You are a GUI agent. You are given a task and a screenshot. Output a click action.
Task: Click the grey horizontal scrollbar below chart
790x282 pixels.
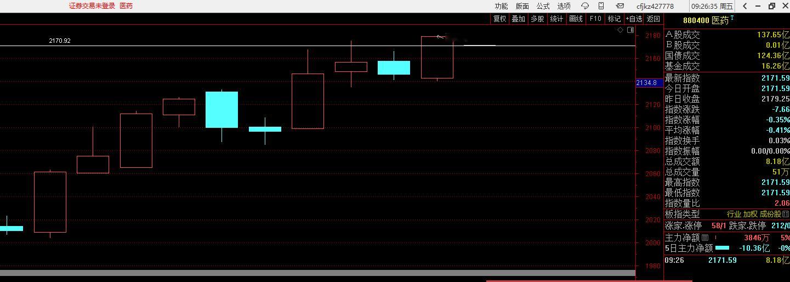(x=317, y=273)
